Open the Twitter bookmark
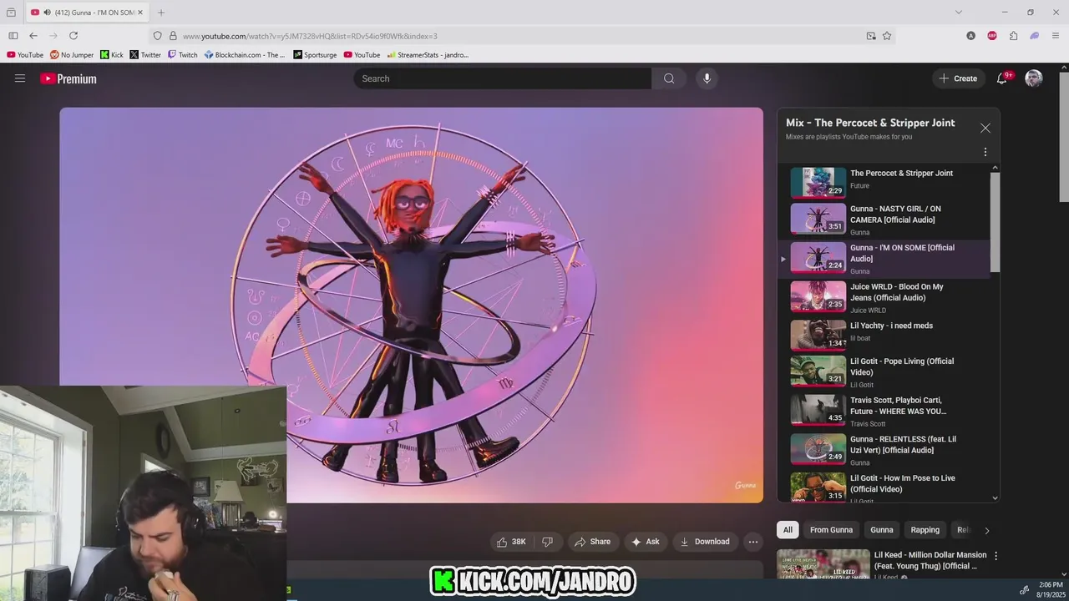Viewport: 1069px width, 601px height. 145,55
